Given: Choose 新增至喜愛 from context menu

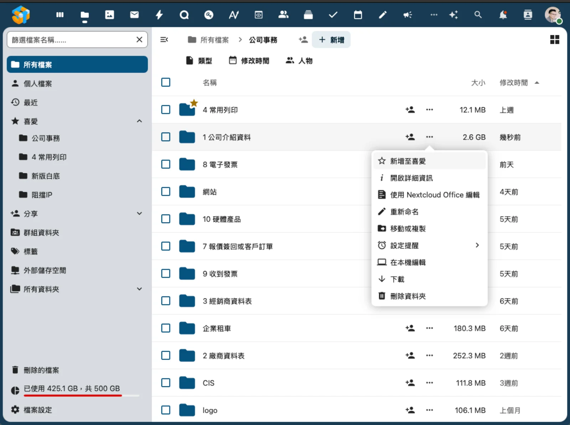Looking at the screenshot, I should [429, 161].
